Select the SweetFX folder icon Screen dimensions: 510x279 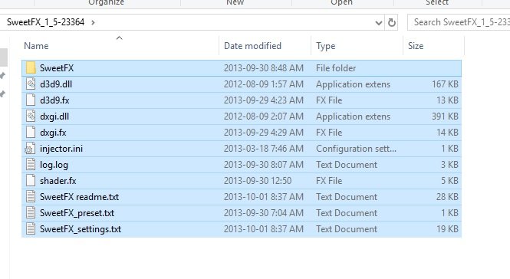[x=31, y=68]
